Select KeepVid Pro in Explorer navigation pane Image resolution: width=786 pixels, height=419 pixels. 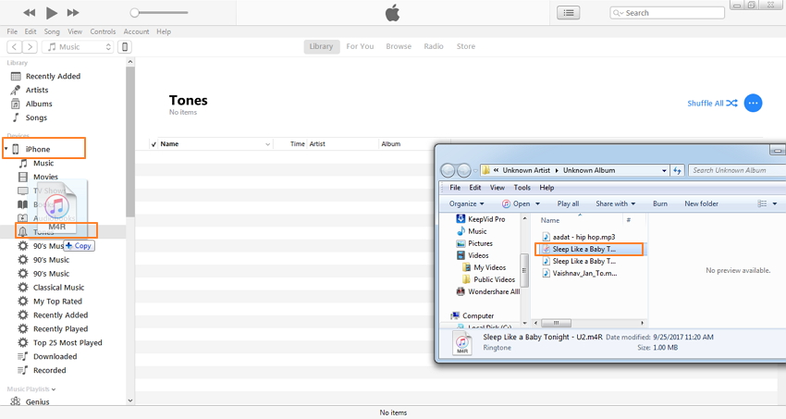tap(481, 219)
